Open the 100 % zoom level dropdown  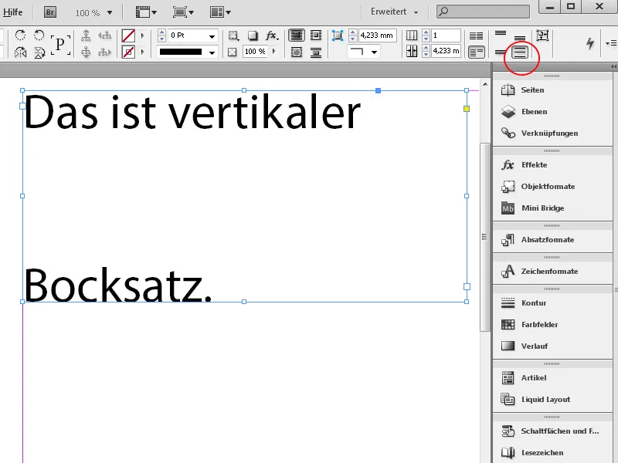110,13
